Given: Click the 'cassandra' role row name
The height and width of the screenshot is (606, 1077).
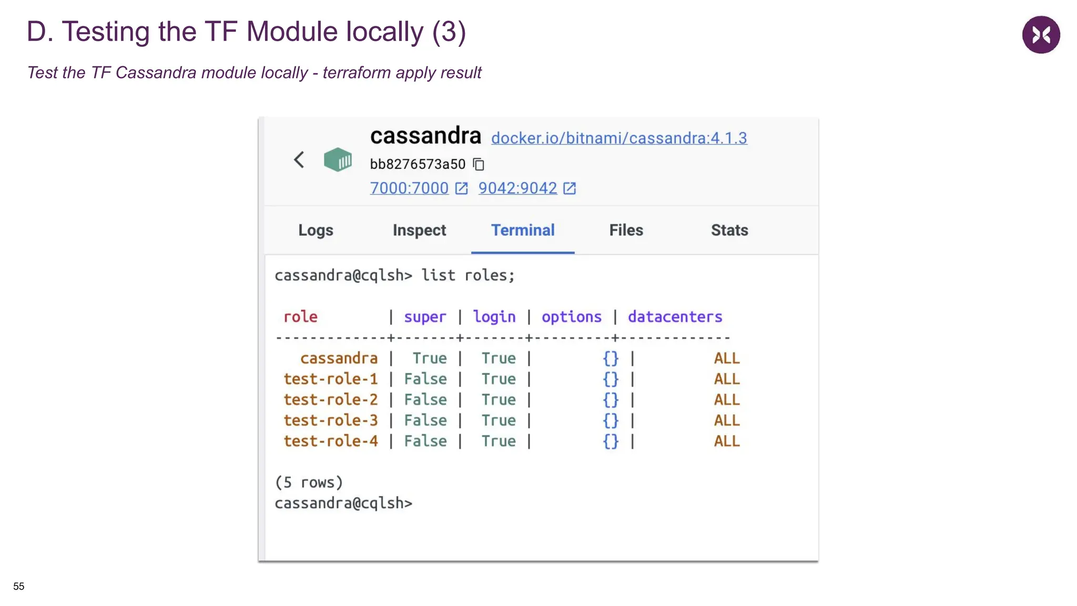Looking at the screenshot, I should coord(339,358).
